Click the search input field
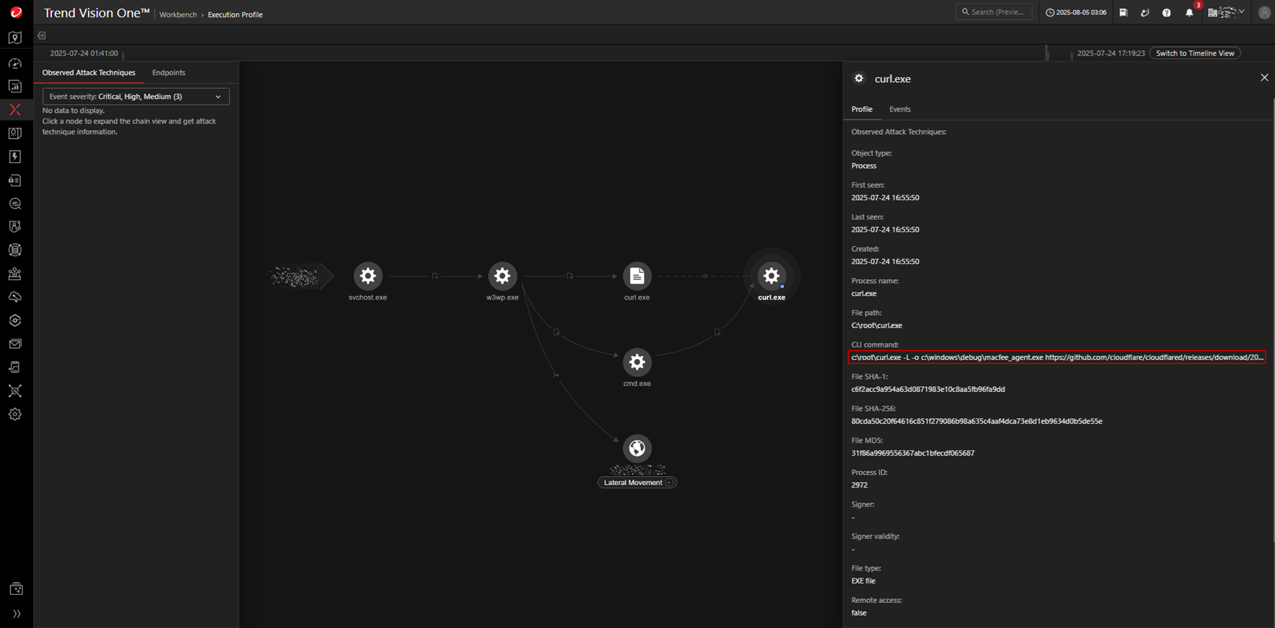Image resolution: width=1275 pixels, height=628 pixels. click(995, 12)
